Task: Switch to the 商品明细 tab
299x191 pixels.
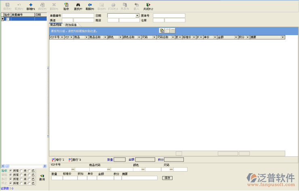Action: [56, 25]
